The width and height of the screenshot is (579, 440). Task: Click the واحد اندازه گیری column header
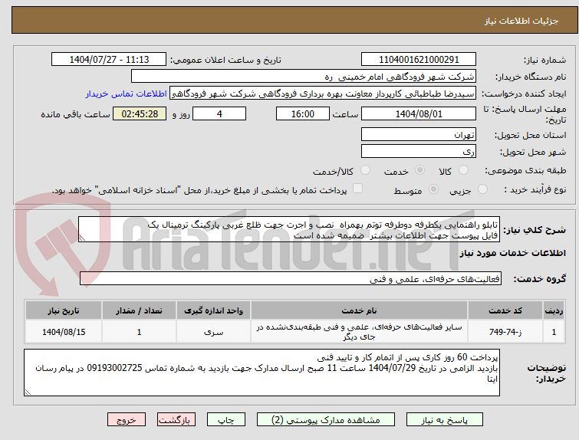pos(213,310)
